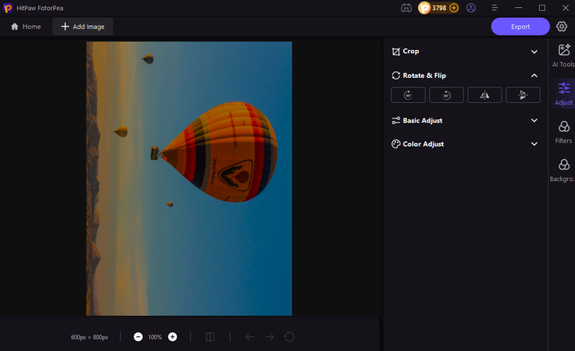Open the hamburger menu in title bar
The width and height of the screenshot is (575, 351).
coord(495,8)
